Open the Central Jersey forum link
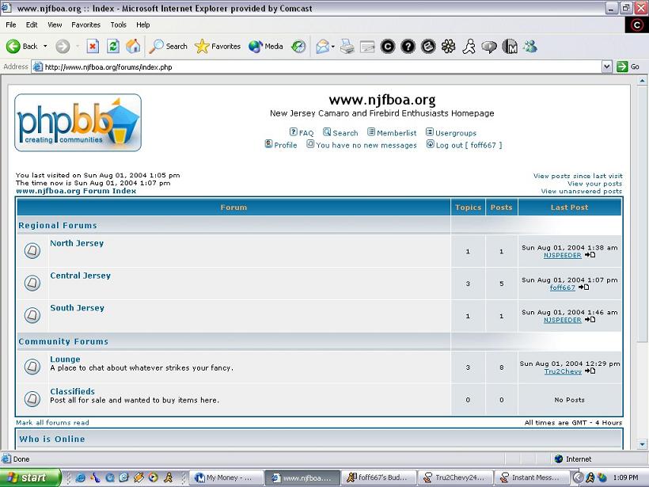649x487 pixels. (x=80, y=276)
